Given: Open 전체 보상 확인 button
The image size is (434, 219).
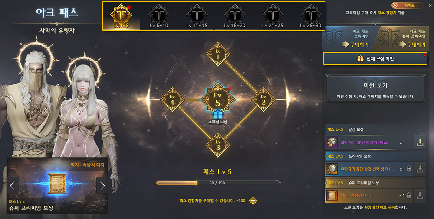Looking at the screenshot, I should (x=375, y=58).
